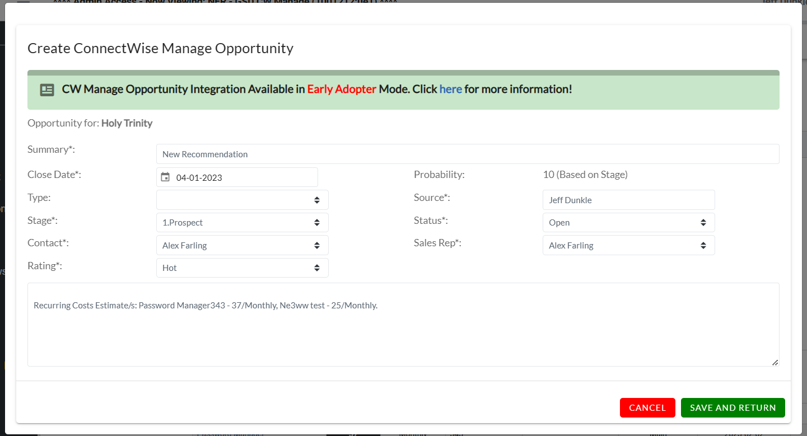Click the 'Probability:' label
Screen dimensions: 807x436
pos(439,175)
